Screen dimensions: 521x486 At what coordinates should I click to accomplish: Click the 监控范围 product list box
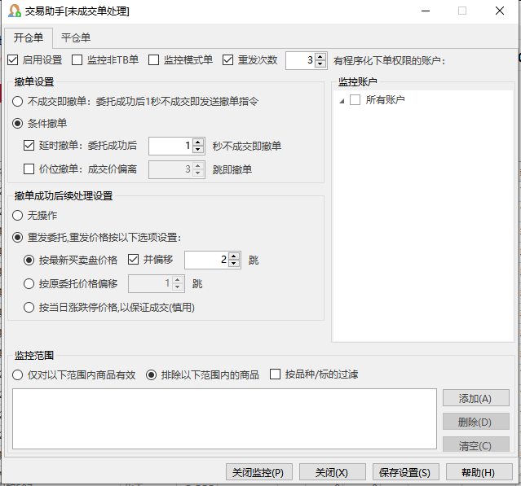click(224, 418)
